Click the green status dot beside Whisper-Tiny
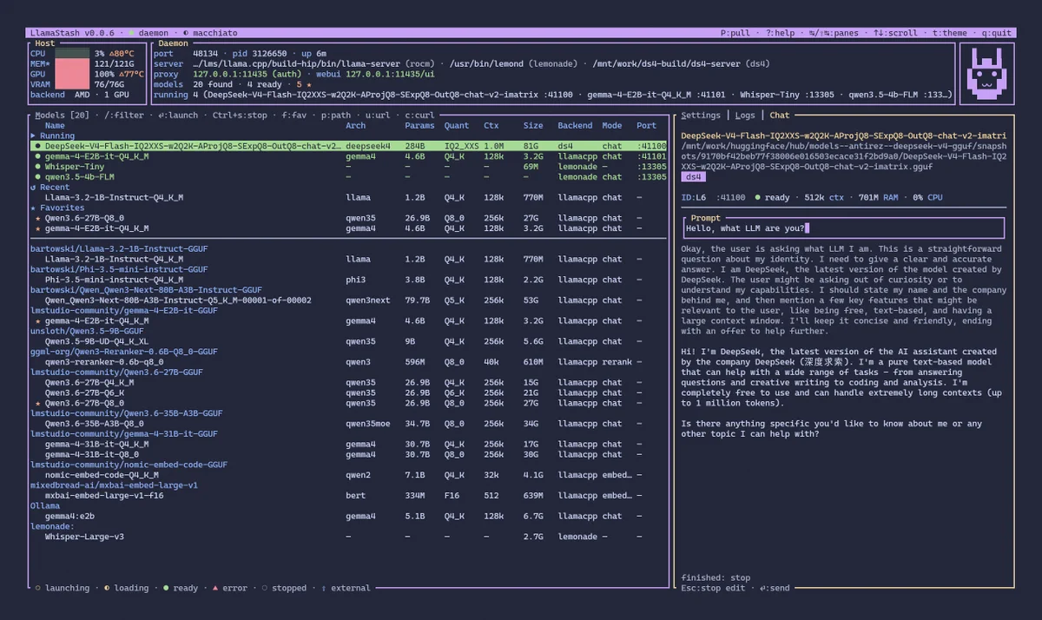1042x620 pixels. tap(38, 167)
